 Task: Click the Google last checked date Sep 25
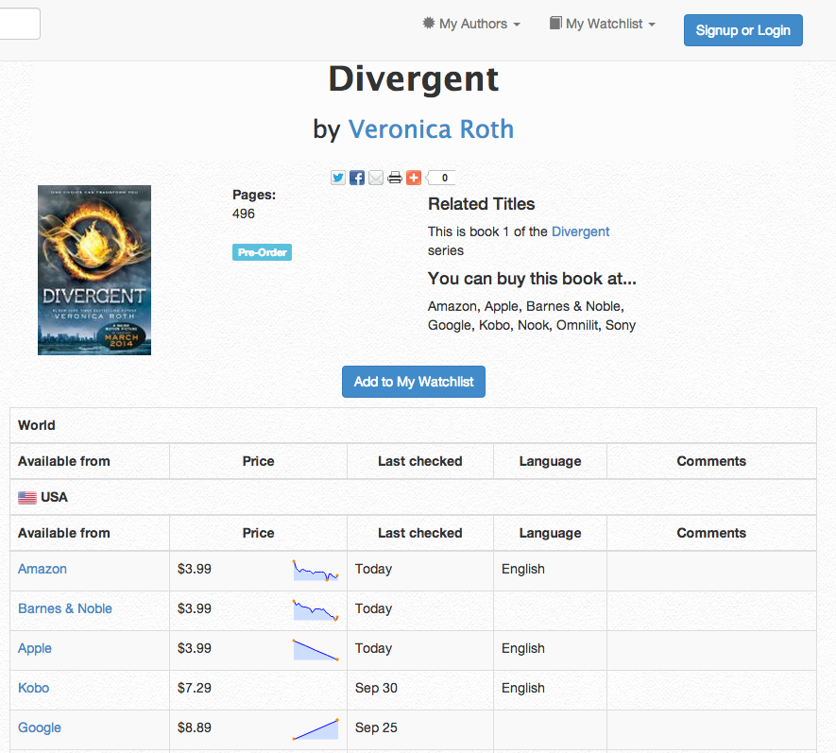click(x=376, y=727)
